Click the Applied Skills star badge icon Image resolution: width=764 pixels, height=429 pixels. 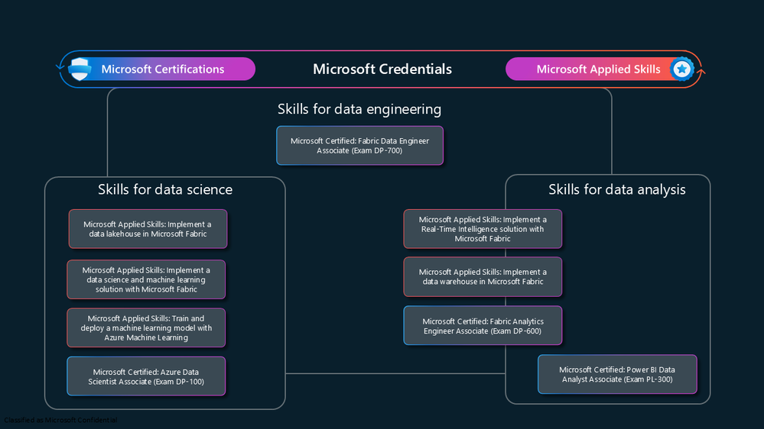click(681, 69)
